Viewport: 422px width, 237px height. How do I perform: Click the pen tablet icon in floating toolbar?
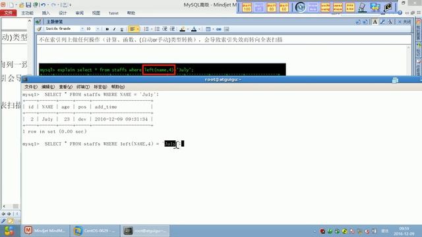363,7
